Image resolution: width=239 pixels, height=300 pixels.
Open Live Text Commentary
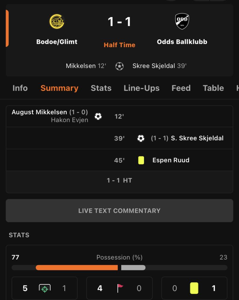(x=119, y=211)
